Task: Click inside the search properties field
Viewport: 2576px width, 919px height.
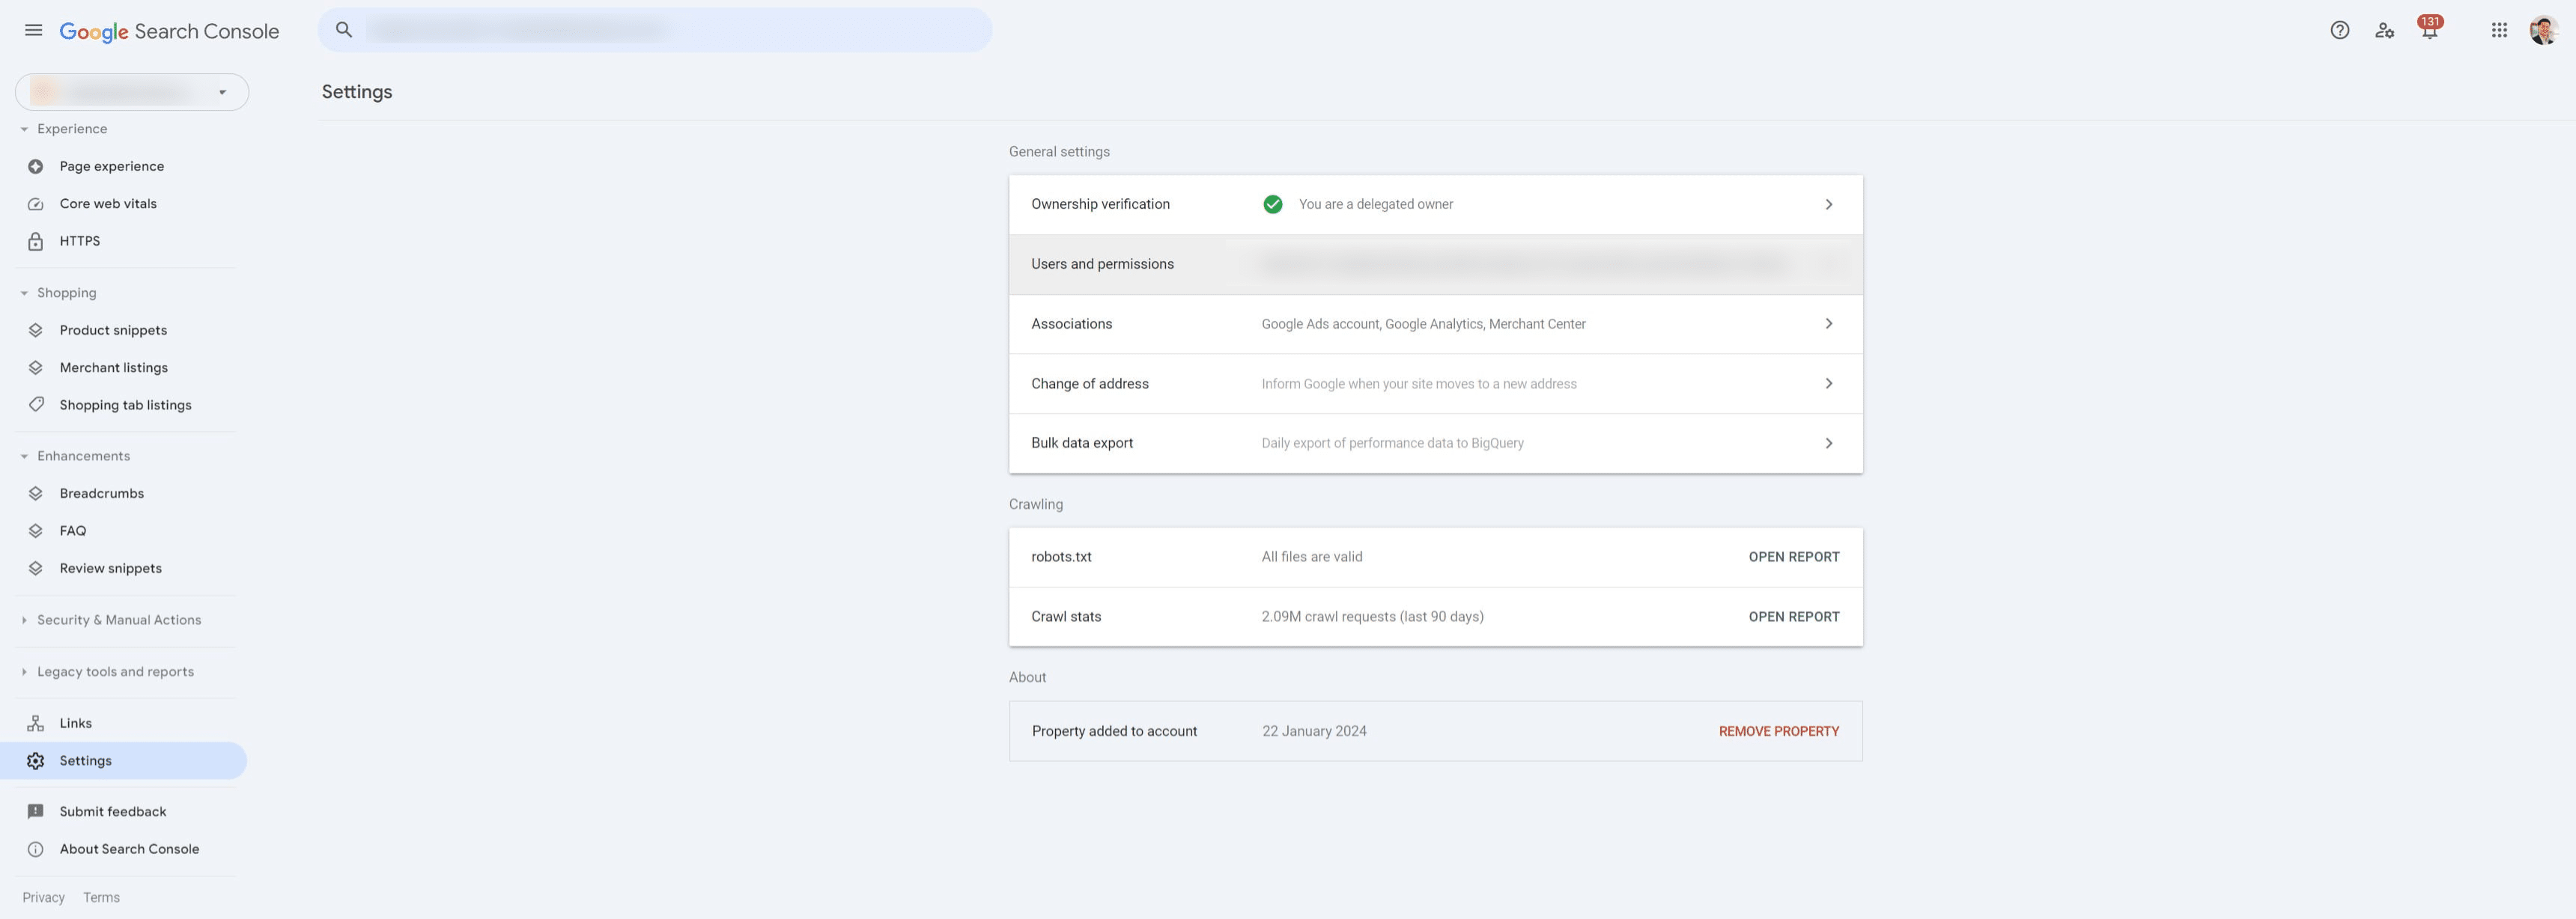Action: [655, 29]
